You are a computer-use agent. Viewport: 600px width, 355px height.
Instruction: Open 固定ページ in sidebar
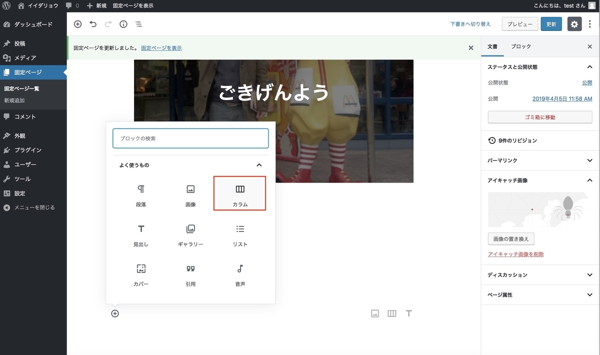(33, 72)
